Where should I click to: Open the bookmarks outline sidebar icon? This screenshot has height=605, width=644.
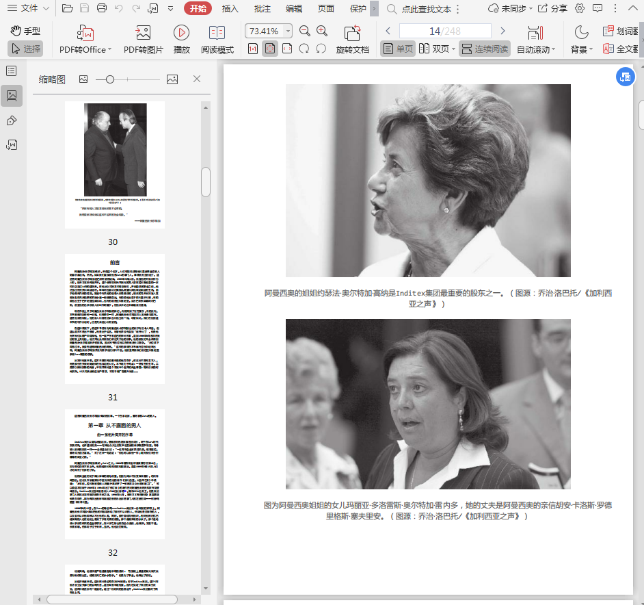pyautogui.click(x=12, y=70)
